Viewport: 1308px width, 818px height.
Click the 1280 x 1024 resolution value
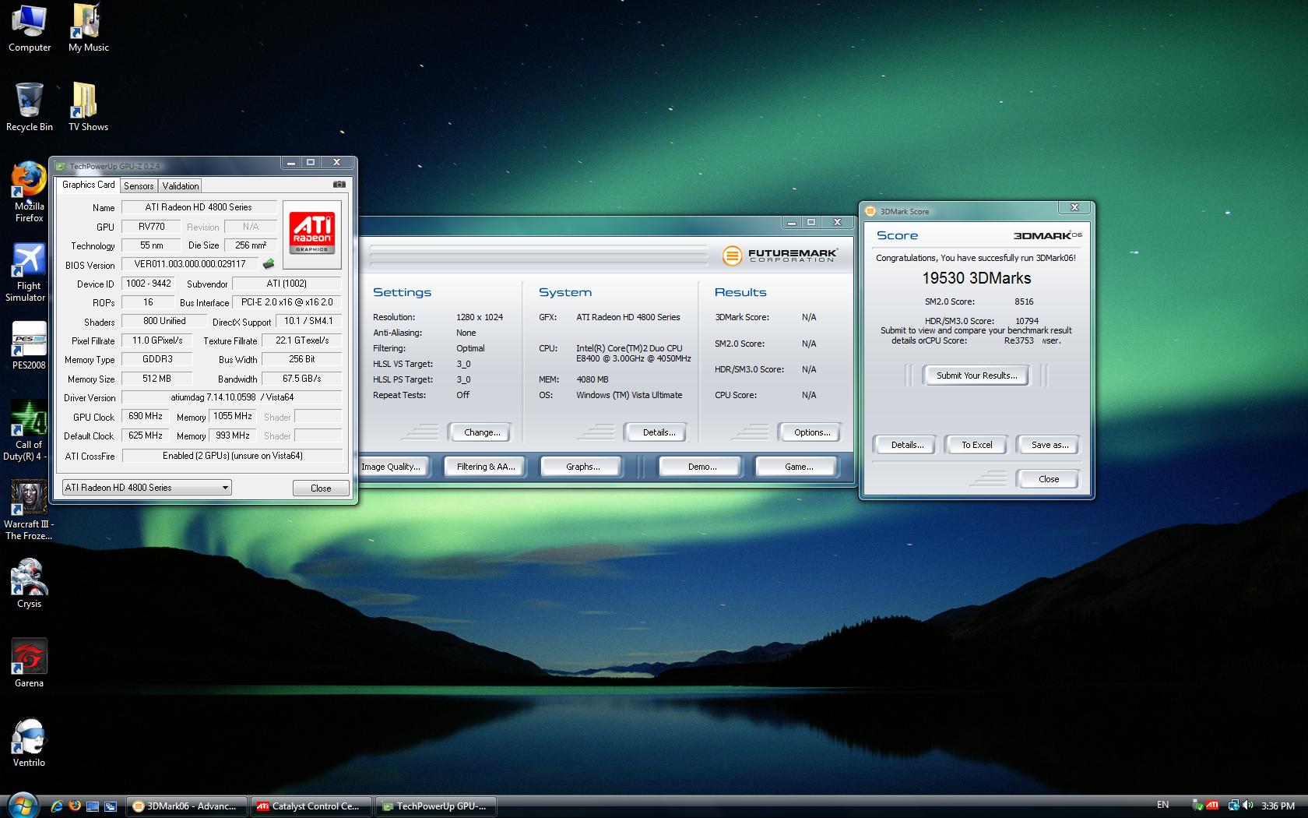(x=480, y=317)
